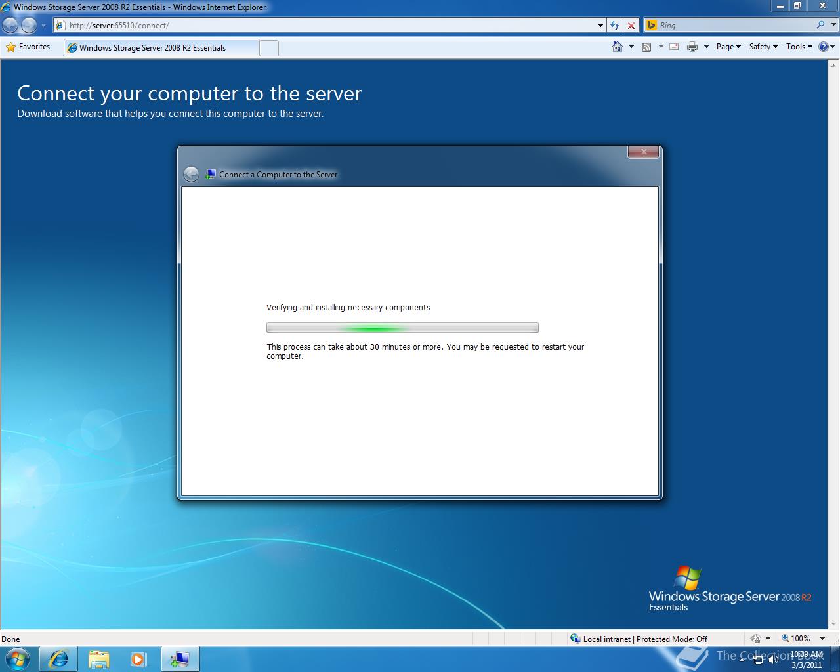The image size is (840, 672).
Task: Click the status bar privacy icon
Action: point(755,639)
